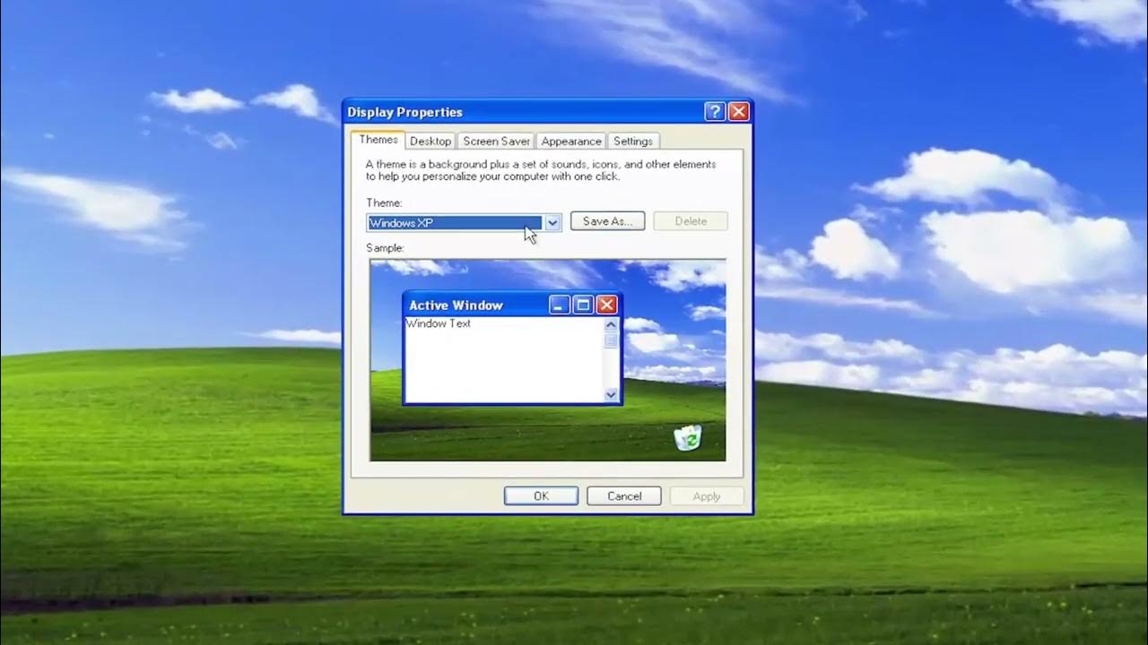Image resolution: width=1148 pixels, height=645 pixels.
Task: Click red close icon on sample Active Window
Action: coord(606,305)
